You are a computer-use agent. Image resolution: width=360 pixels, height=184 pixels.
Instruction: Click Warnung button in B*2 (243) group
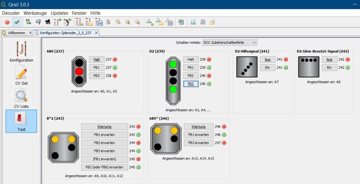104,127
